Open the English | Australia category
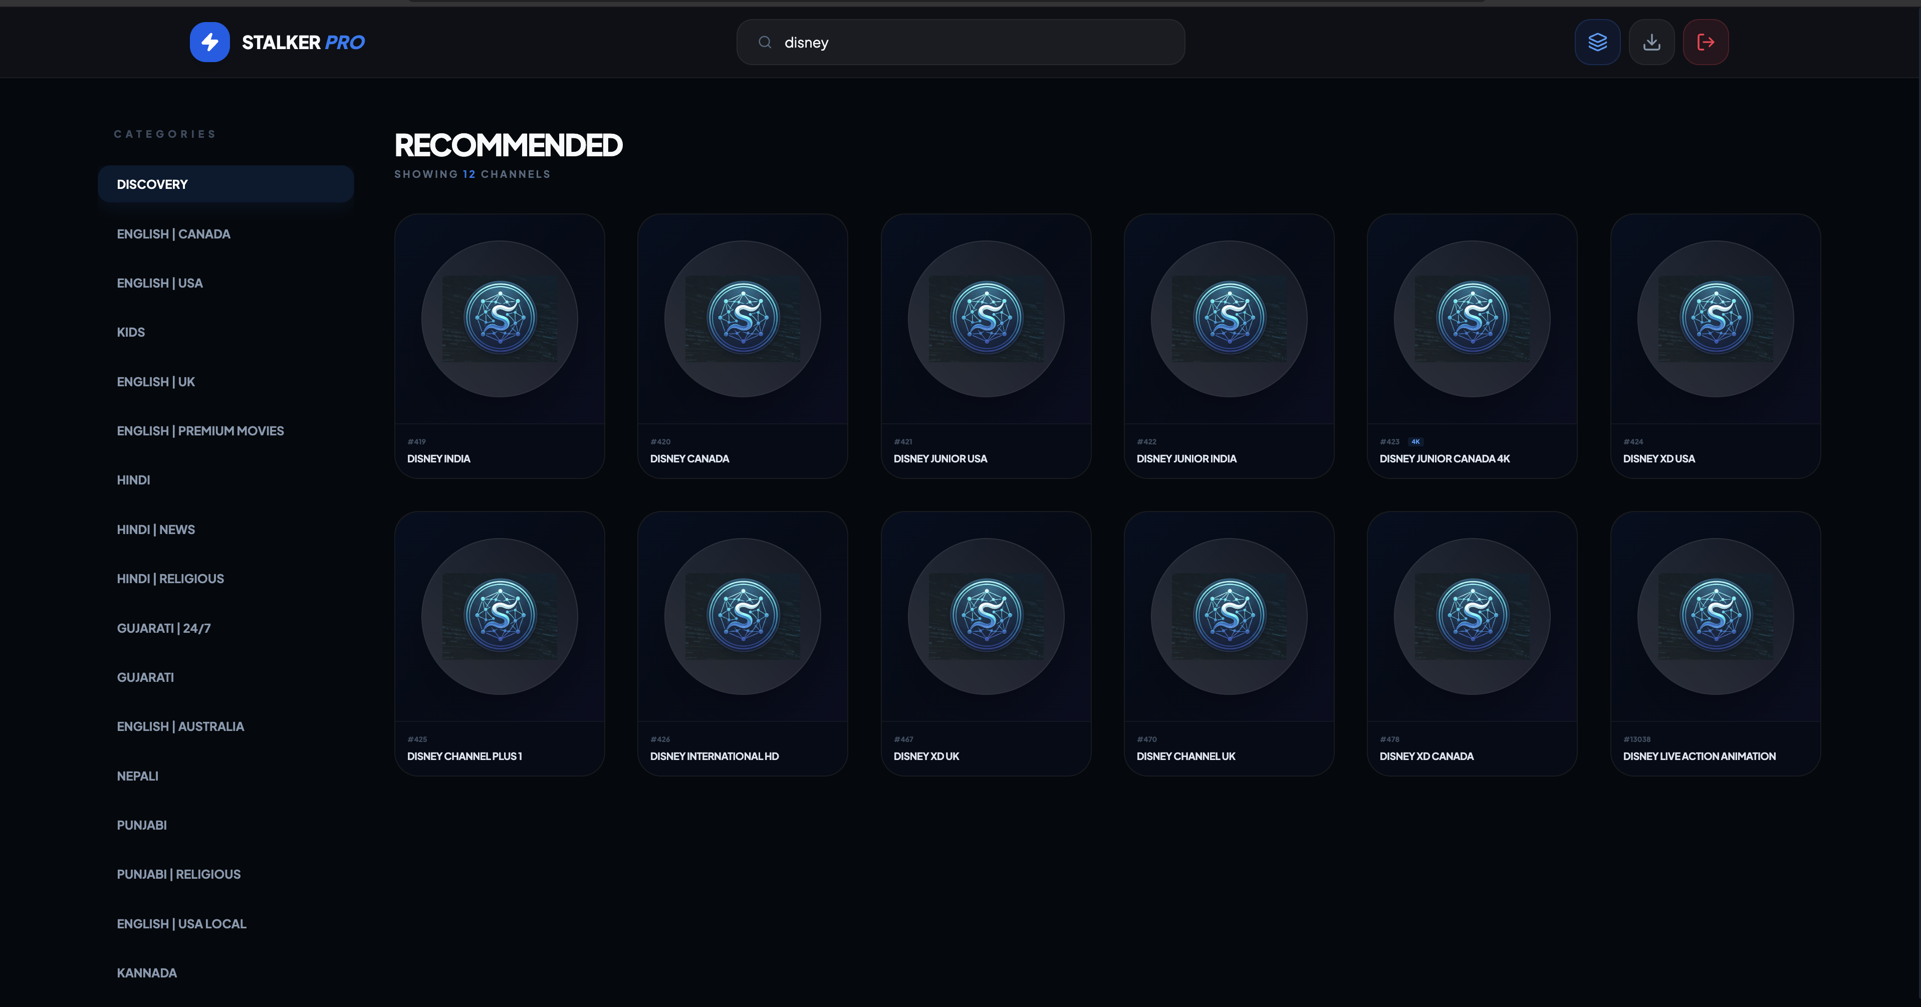The height and width of the screenshot is (1007, 1921). pyautogui.click(x=225, y=727)
